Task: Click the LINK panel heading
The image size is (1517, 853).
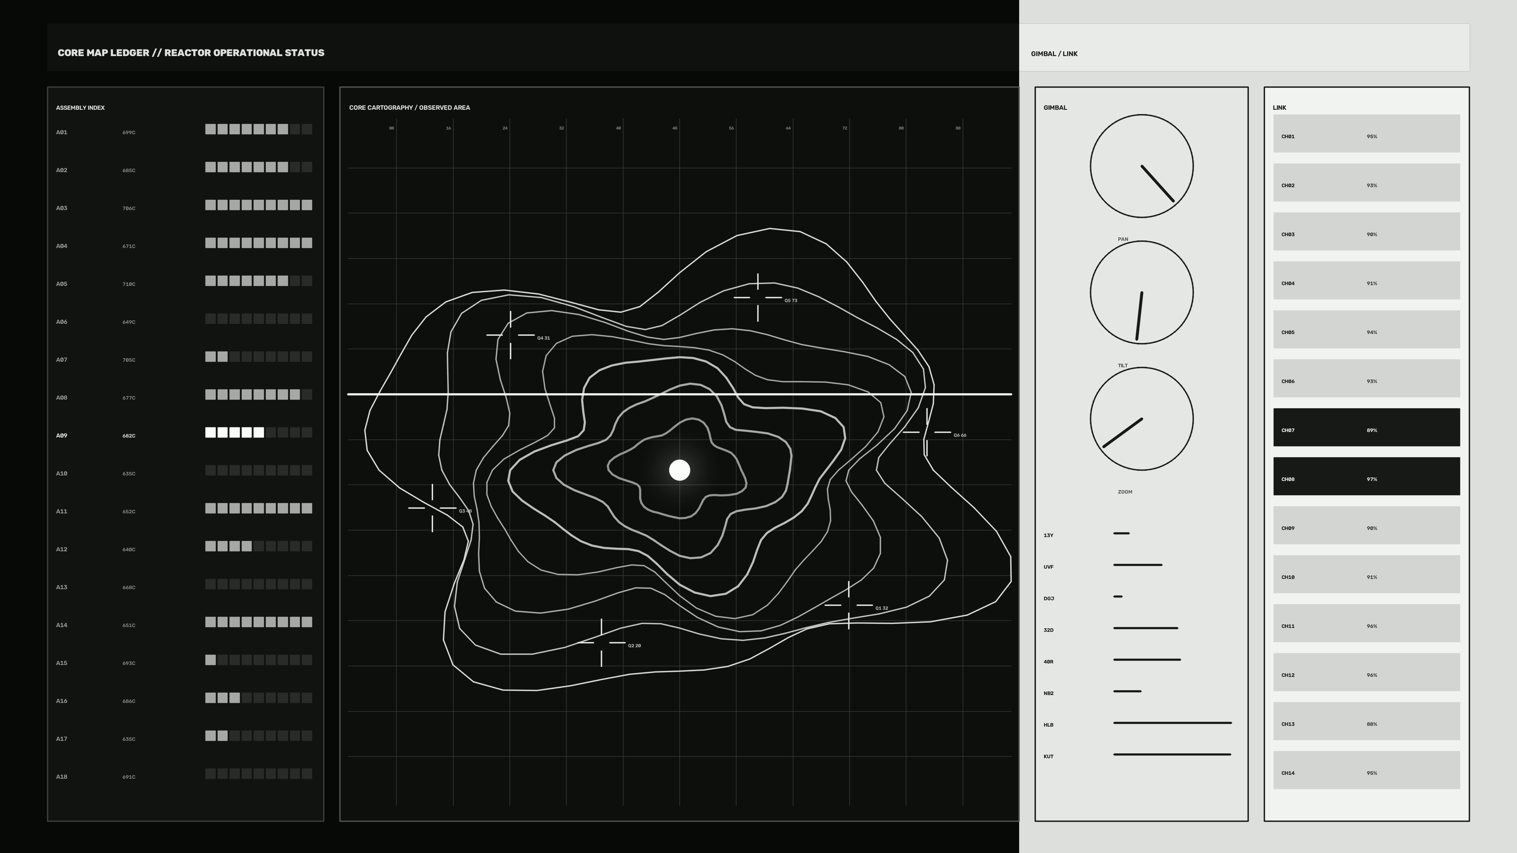Action: pyautogui.click(x=1279, y=108)
